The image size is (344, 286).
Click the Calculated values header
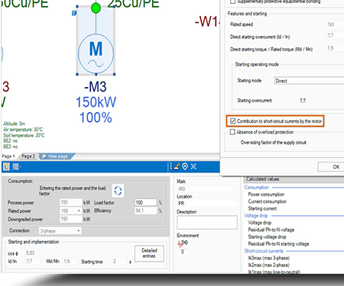point(294,179)
